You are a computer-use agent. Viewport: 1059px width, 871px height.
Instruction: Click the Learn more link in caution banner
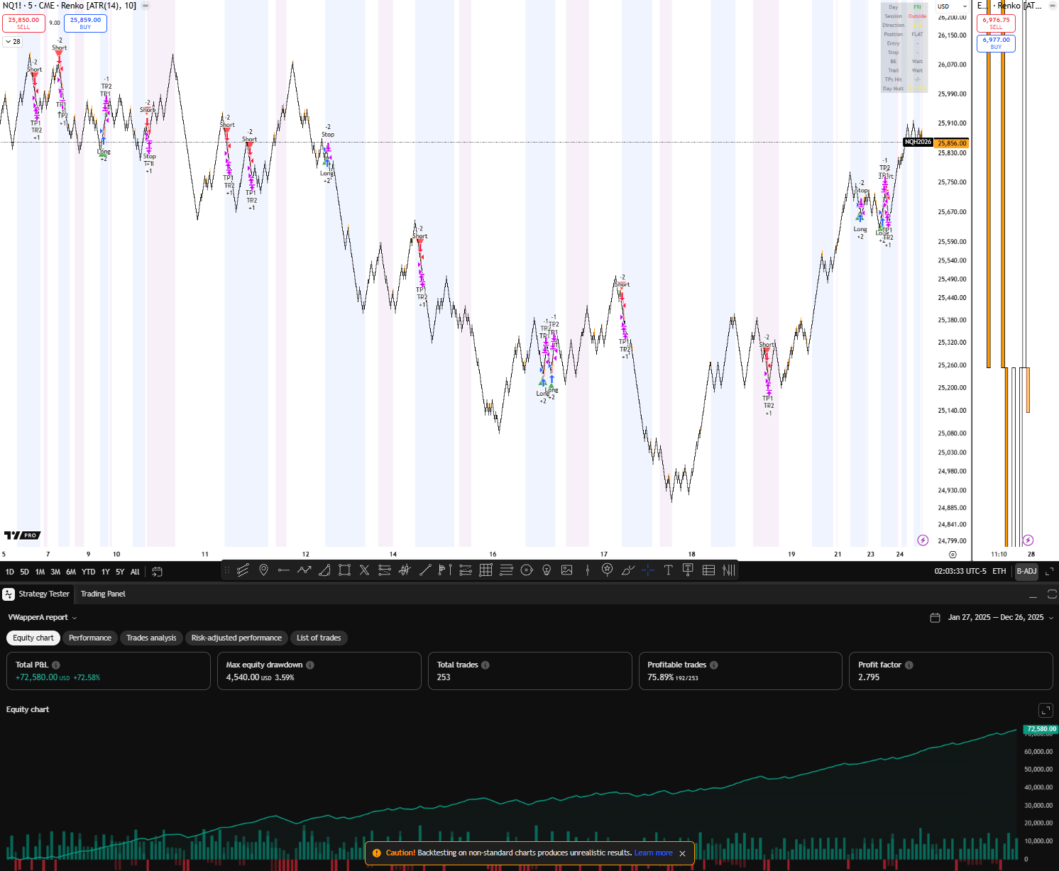[x=652, y=853]
